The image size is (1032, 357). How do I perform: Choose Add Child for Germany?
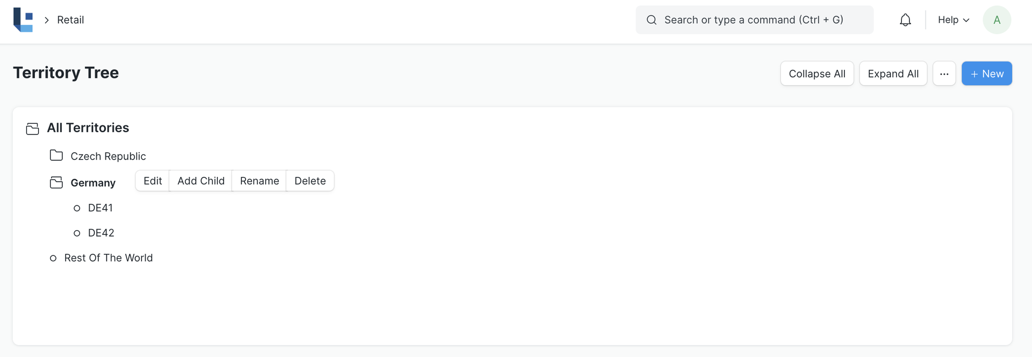pyautogui.click(x=201, y=181)
